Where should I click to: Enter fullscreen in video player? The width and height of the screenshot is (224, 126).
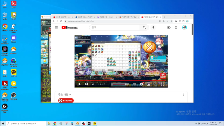162,84
